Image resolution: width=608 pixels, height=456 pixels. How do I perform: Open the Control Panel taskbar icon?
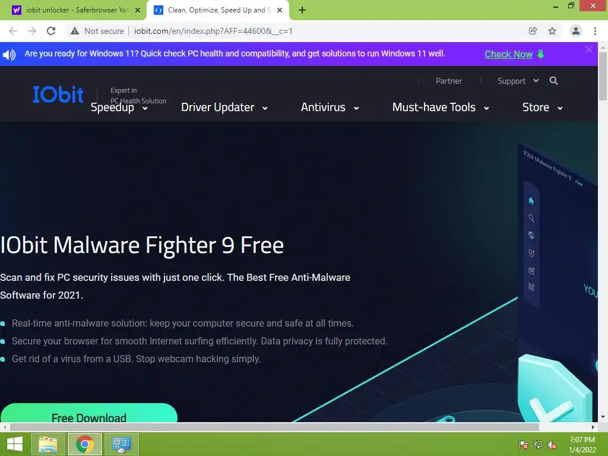[121, 444]
